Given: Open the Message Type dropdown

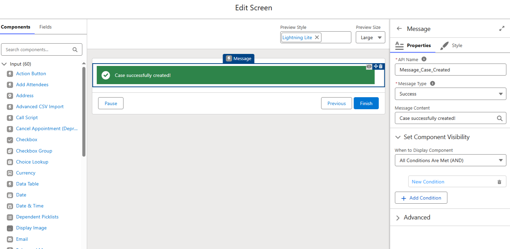Looking at the screenshot, I should pos(450,94).
